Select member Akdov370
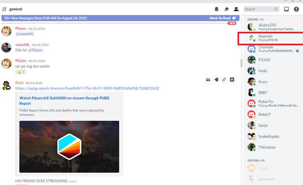Screen dimensions: 303x185 (x=273, y=27)
